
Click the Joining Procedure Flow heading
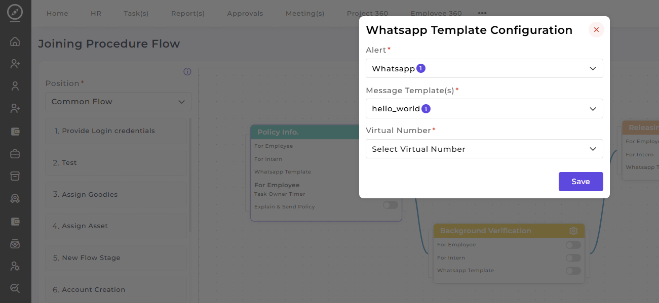pos(109,44)
